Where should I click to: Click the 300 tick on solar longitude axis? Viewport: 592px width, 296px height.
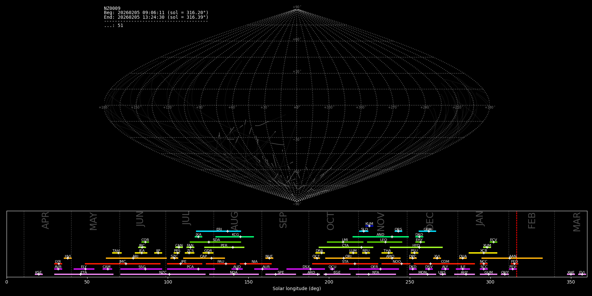(490, 282)
